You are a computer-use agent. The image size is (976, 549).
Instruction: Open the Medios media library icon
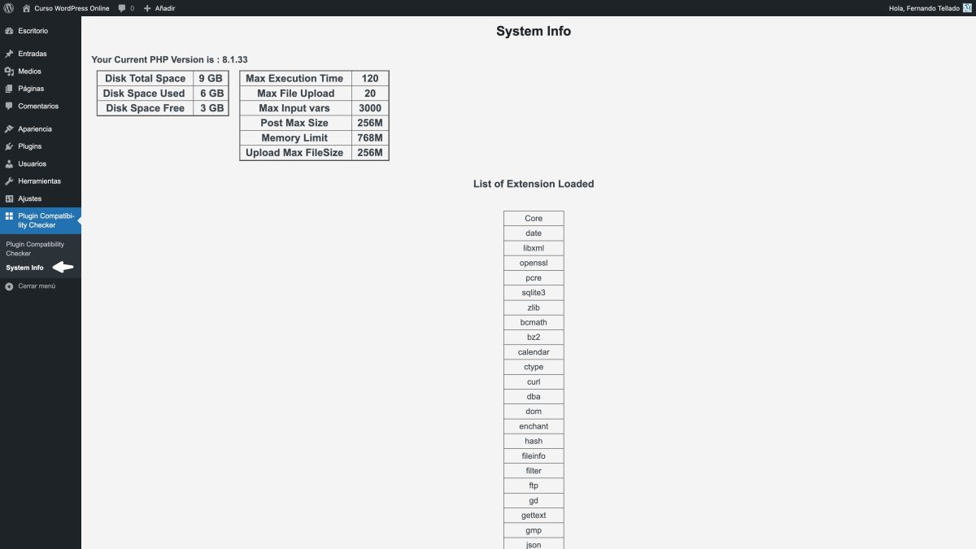pyautogui.click(x=10, y=71)
